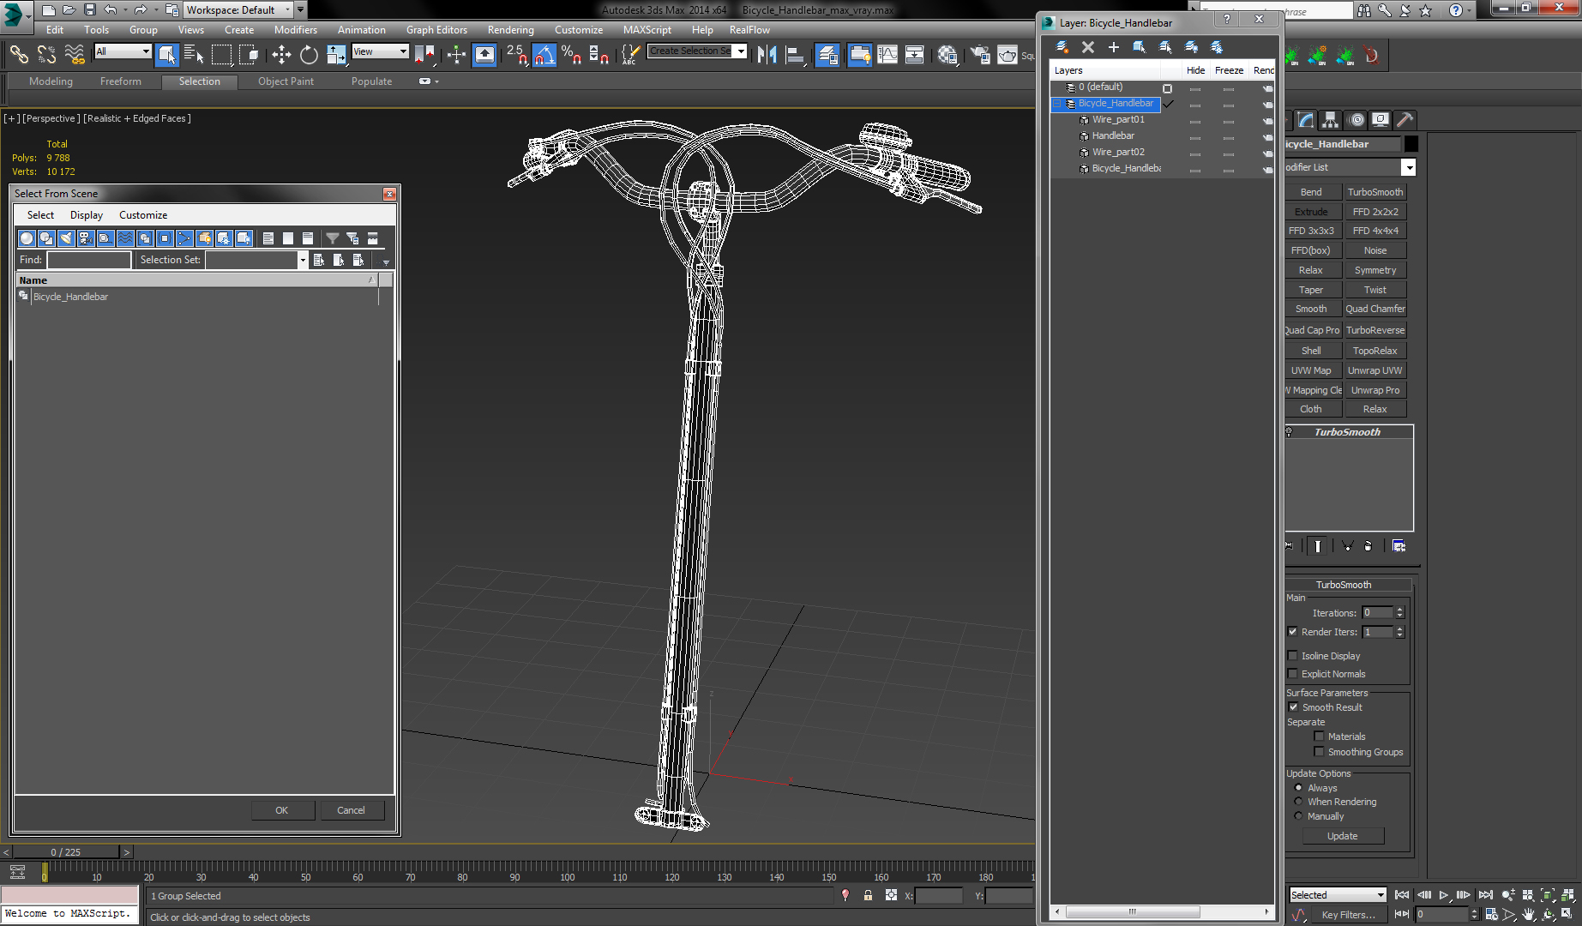Open the View reference coordinate dropdown
The height and width of the screenshot is (926, 1582).
coord(380,51)
